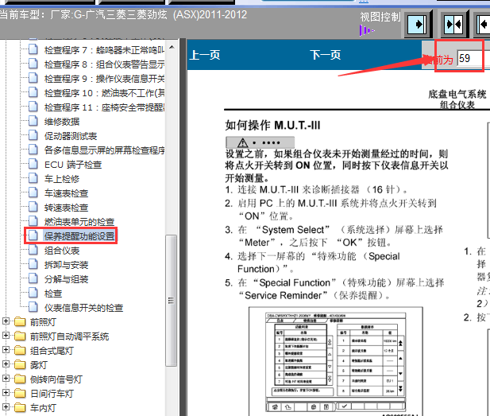The width and height of the screenshot is (490, 416).
Task: Expand the 车内灯 folder
Action: pyautogui.click(x=6, y=407)
